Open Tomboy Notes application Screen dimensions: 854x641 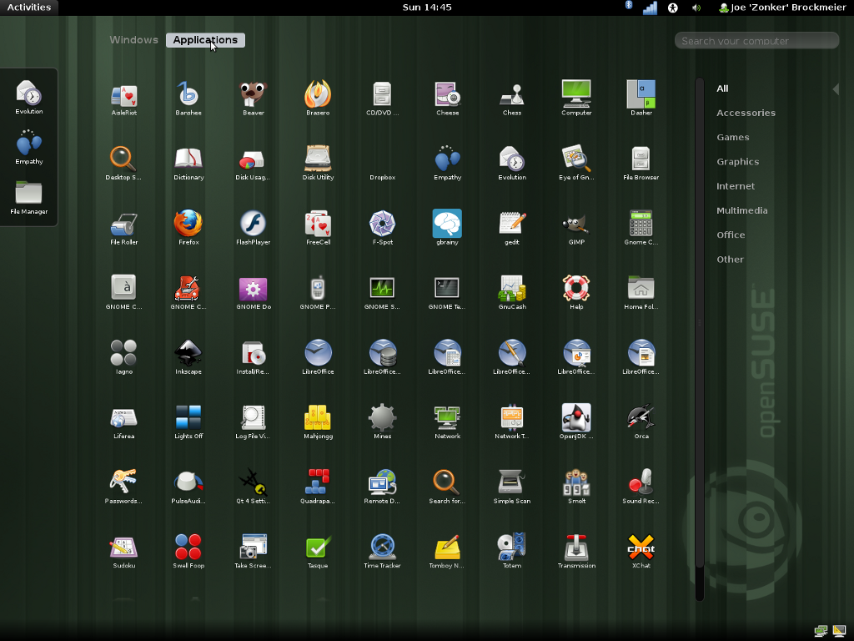[x=447, y=548]
